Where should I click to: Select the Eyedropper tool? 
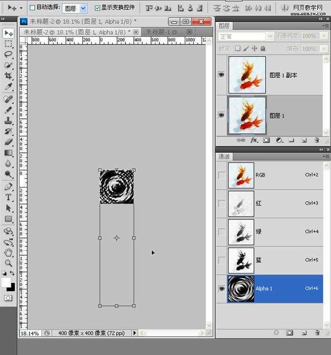tap(9, 87)
